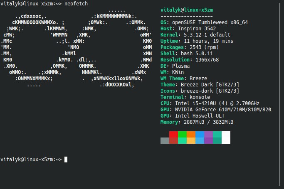Click the Kernel: 5.3.12-1-default line

pyautogui.click(x=195, y=35)
